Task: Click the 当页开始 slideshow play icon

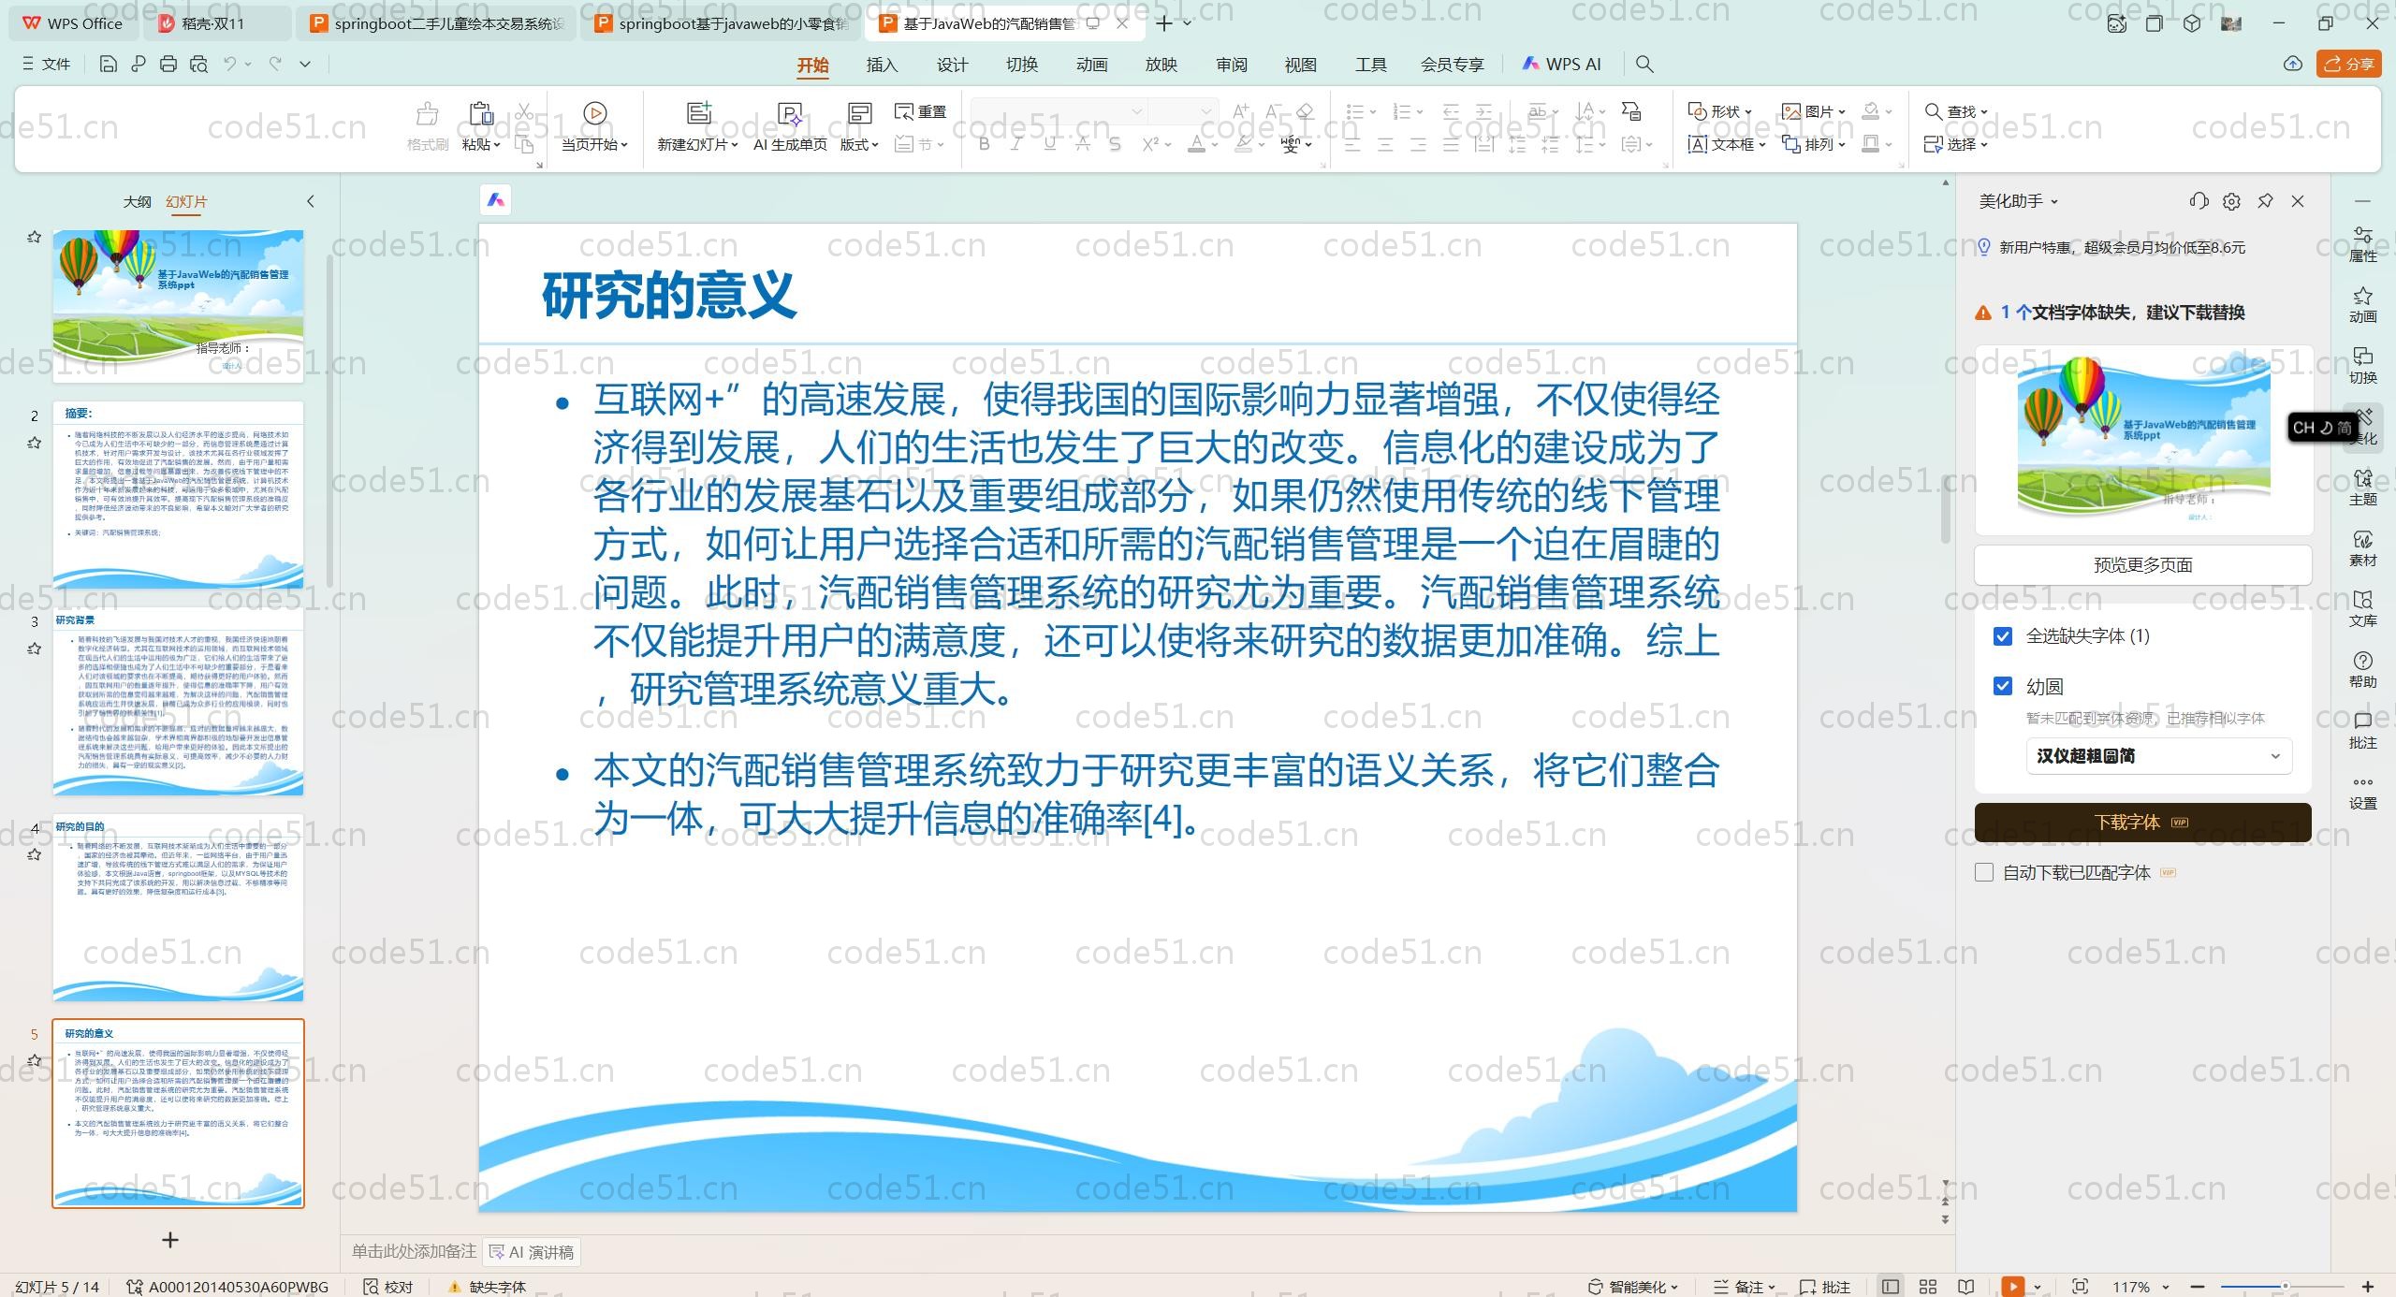Action: click(594, 113)
